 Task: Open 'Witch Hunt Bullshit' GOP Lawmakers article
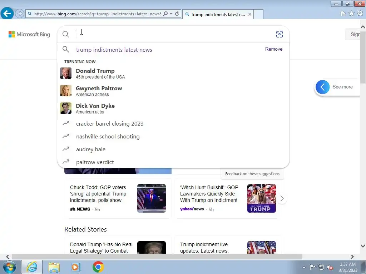[x=209, y=194]
